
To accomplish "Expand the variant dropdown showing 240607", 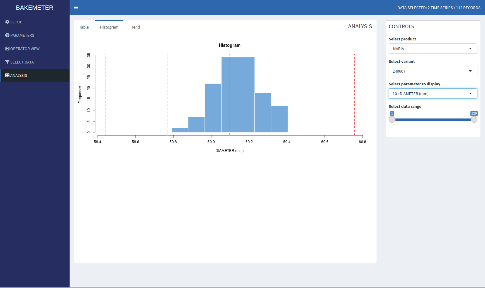I will coord(433,71).
